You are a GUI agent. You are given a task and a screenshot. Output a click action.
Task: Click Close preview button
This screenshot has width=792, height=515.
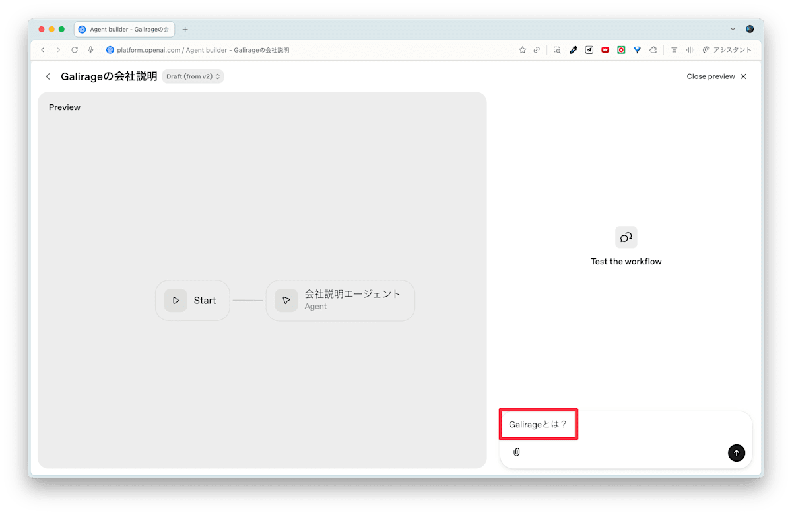pos(717,76)
